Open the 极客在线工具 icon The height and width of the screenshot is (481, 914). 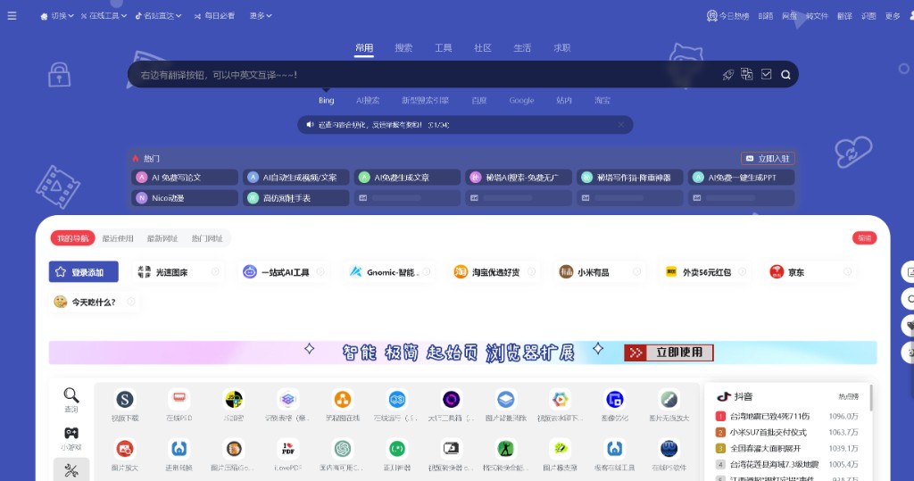tap(614, 449)
